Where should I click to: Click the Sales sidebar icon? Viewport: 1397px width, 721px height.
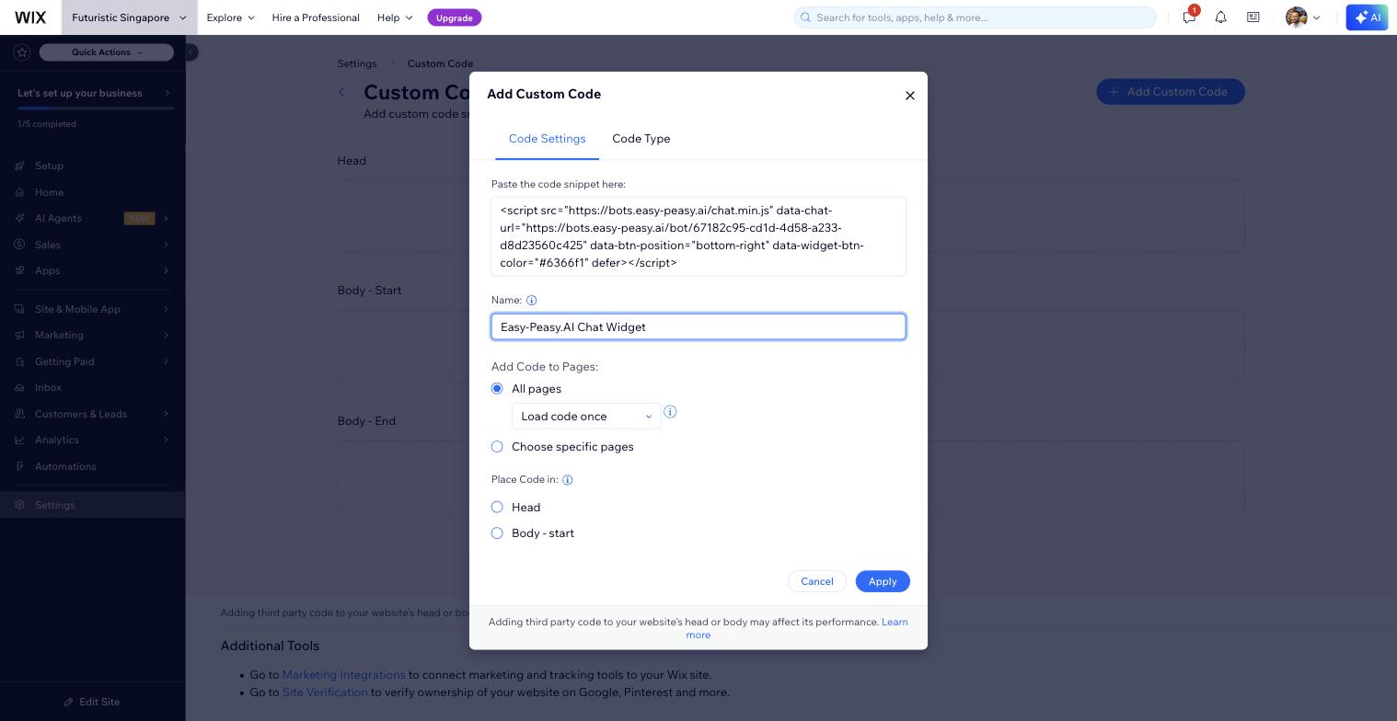click(x=20, y=246)
